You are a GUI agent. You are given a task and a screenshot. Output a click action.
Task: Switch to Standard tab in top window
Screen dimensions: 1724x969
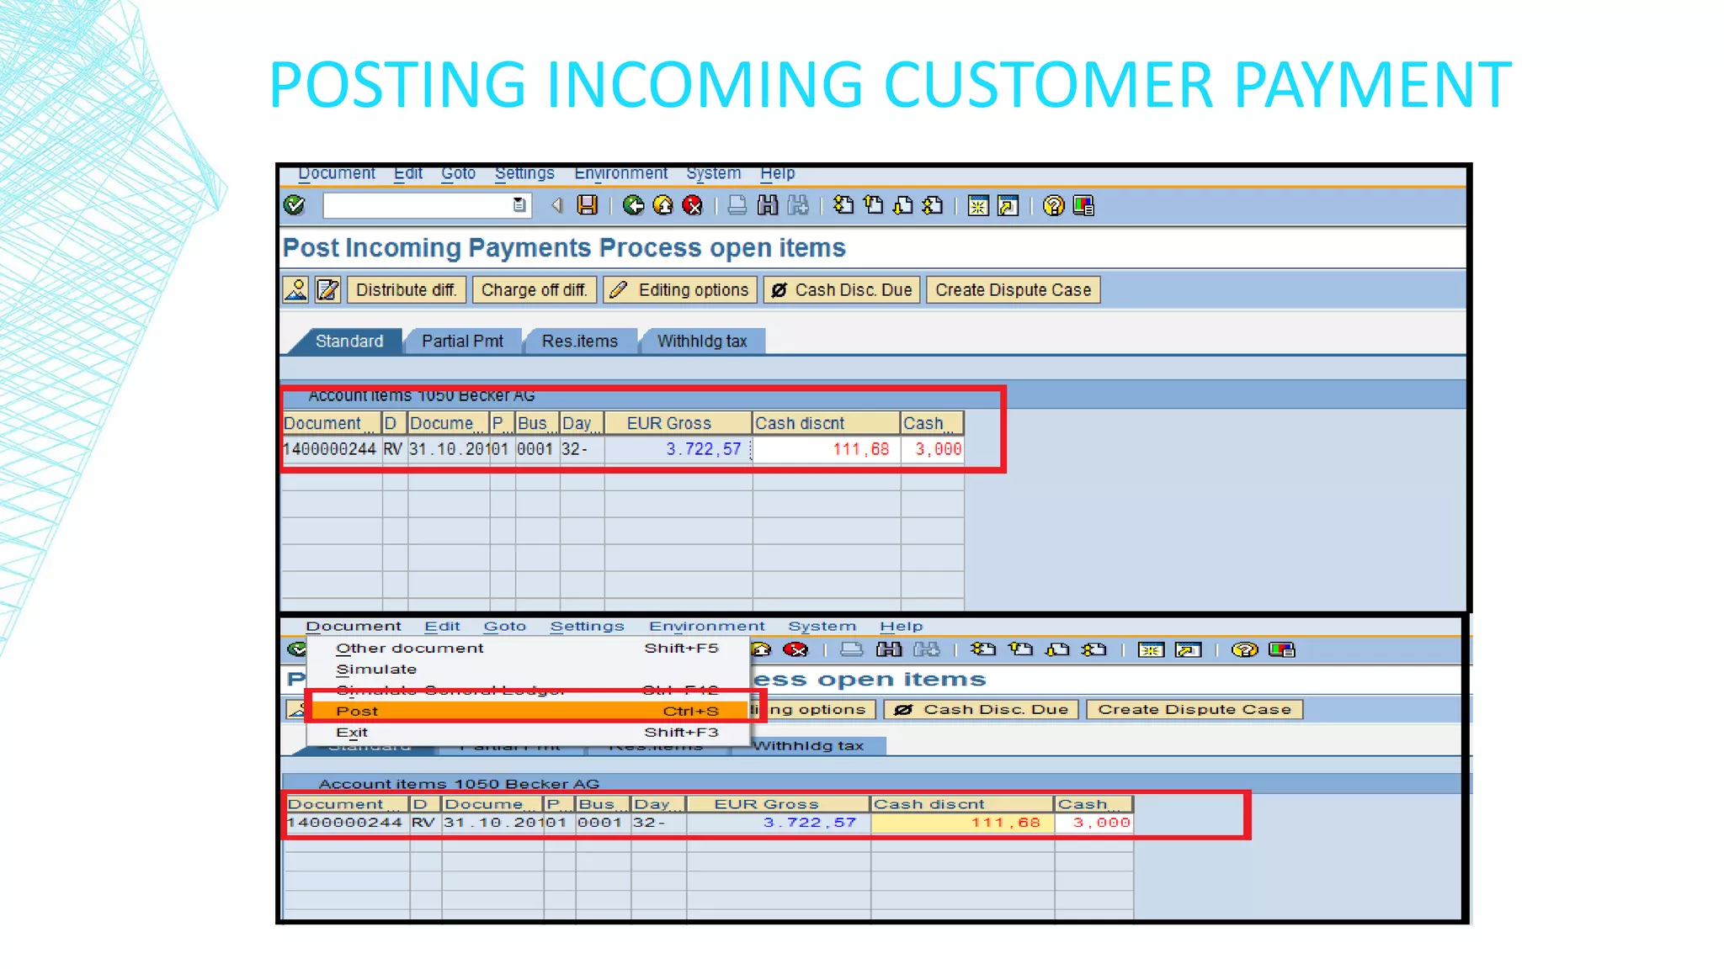coord(349,341)
